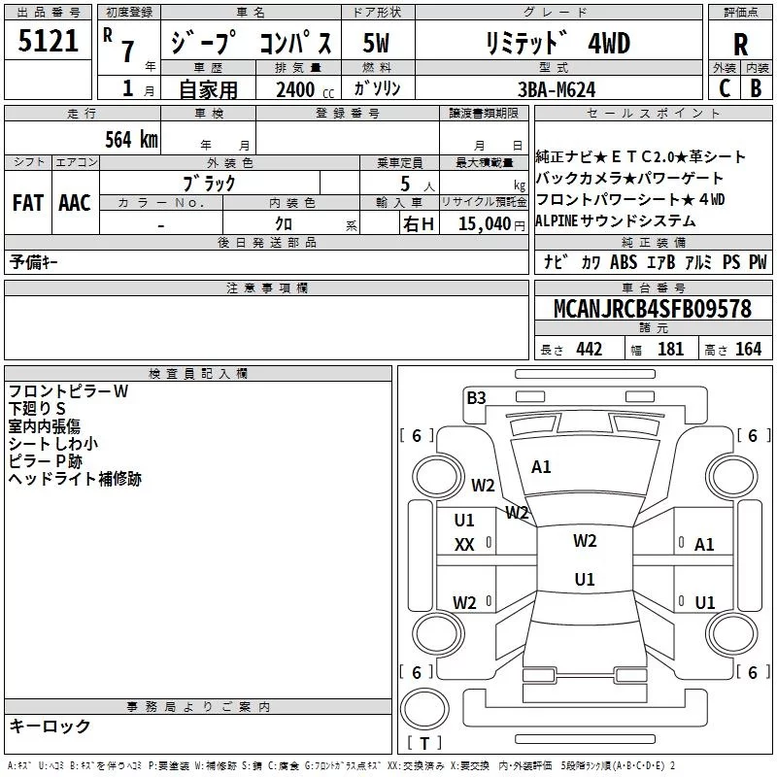Select model code 3BA-M624
777x777 pixels.
[557, 89]
